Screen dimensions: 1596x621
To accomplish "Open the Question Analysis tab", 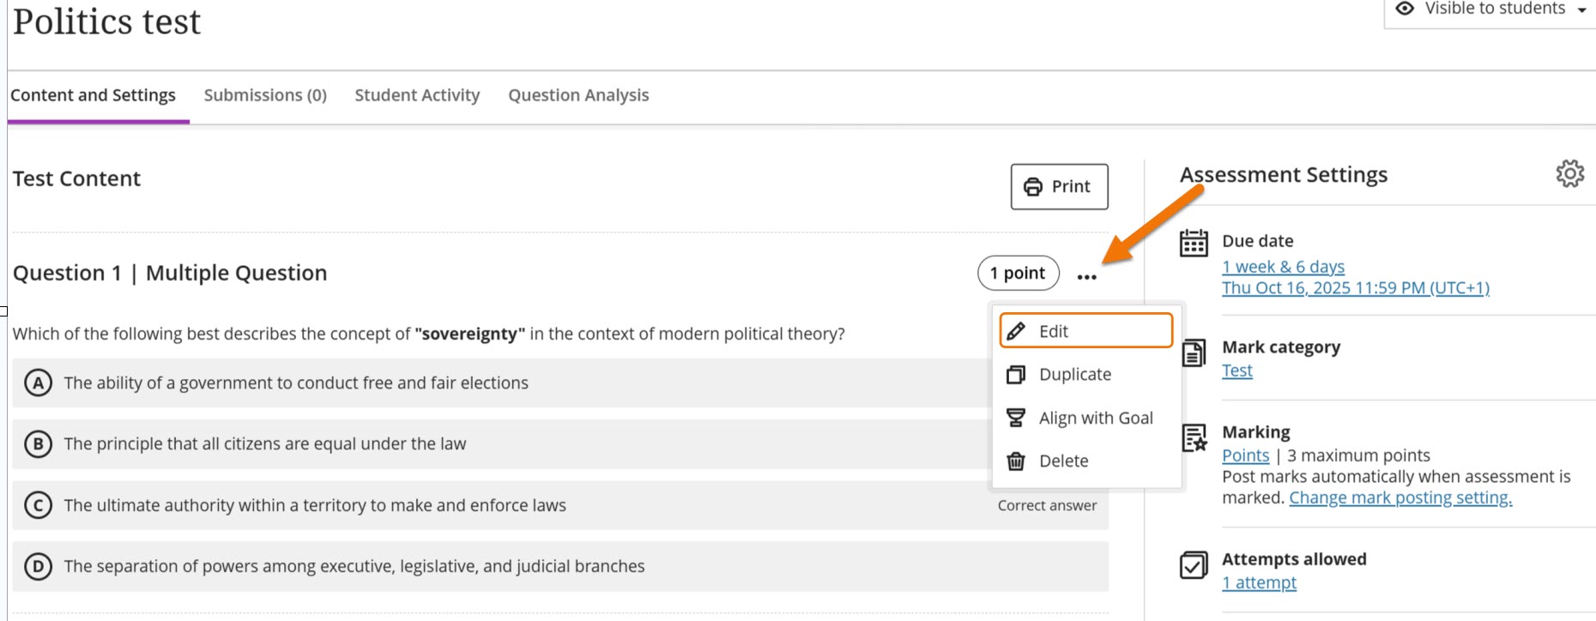I will (578, 95).
